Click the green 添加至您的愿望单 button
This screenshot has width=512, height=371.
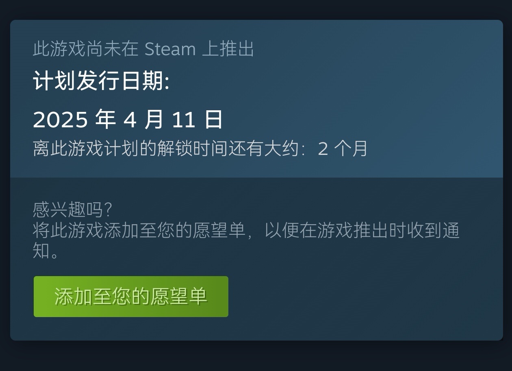coord(131,296)
